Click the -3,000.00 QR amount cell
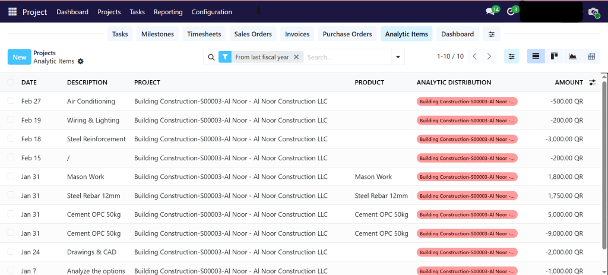Screen dimensions: 608x275 [x=564, y=139]
